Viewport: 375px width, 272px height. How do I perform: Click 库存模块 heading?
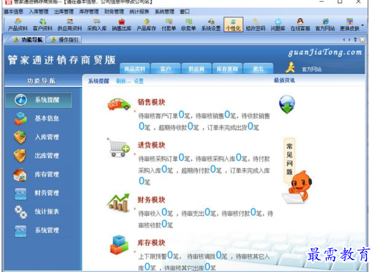point(151,243)
